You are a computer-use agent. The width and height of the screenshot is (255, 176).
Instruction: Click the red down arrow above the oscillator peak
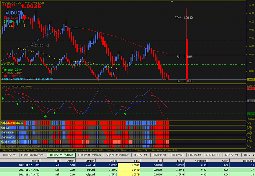pyautogui.click(x=99, y=86)
